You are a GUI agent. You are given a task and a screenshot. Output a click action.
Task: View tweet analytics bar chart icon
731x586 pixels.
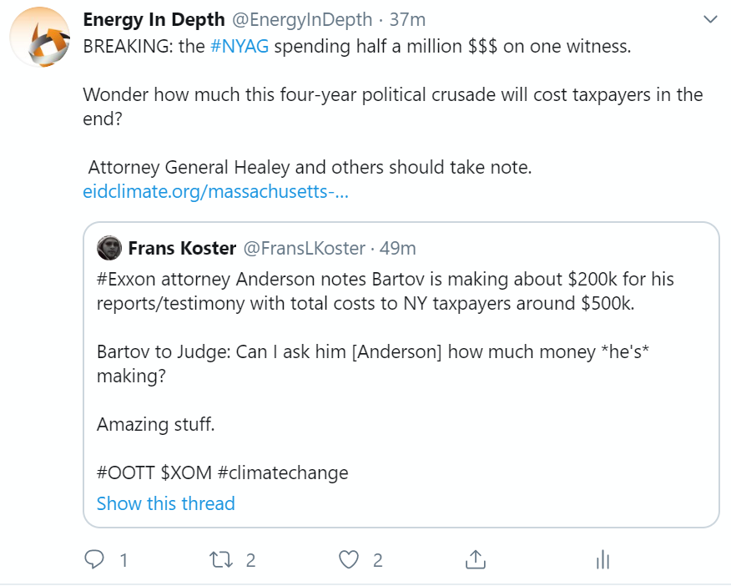coord(602,560)
